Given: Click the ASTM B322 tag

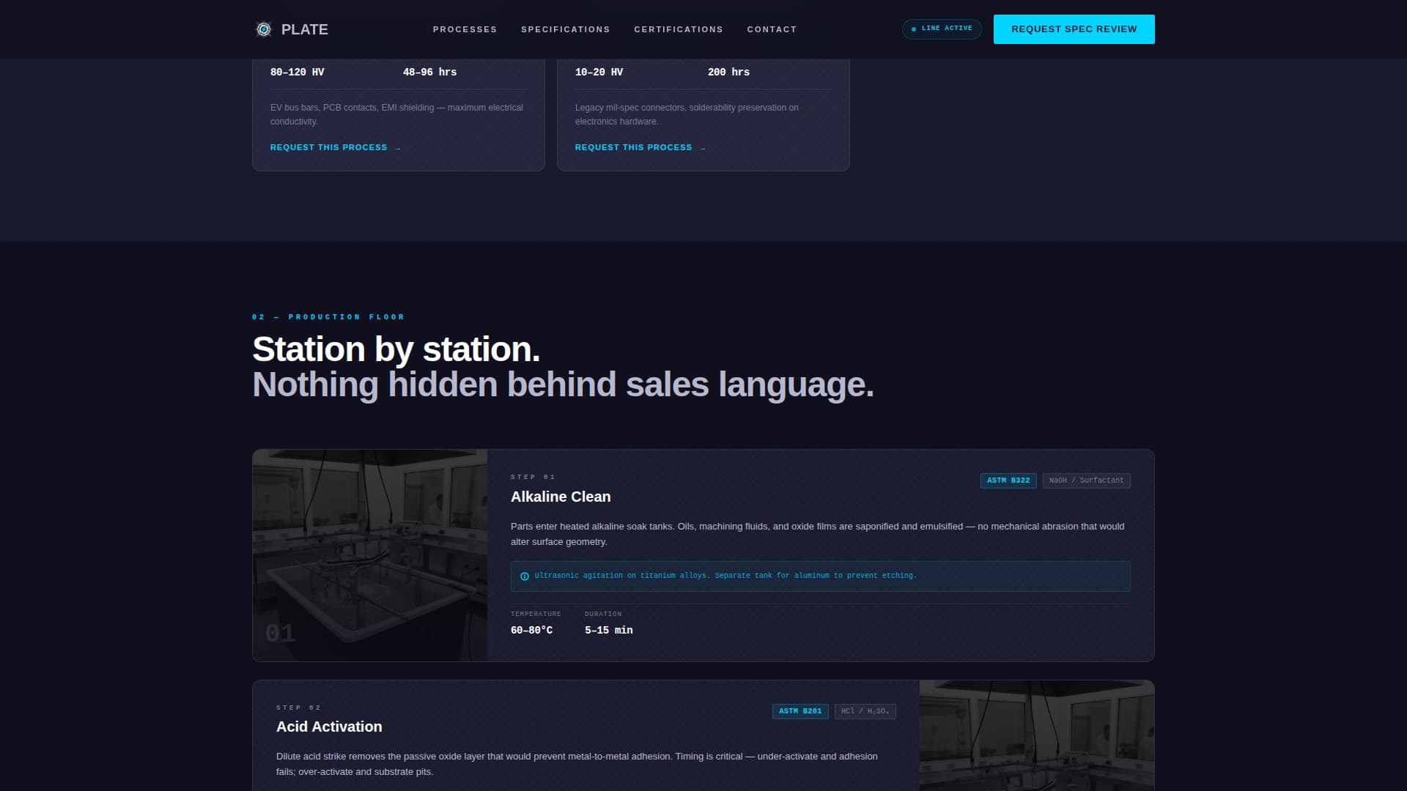Looking at the screenshot, I should click(1008, 480).
